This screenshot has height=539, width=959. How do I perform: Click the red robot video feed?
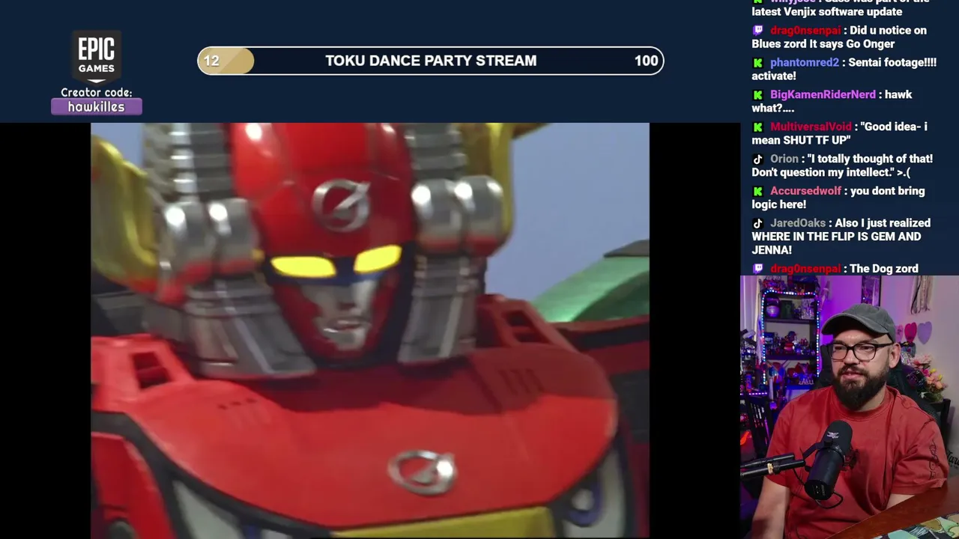tap(370, 331)
